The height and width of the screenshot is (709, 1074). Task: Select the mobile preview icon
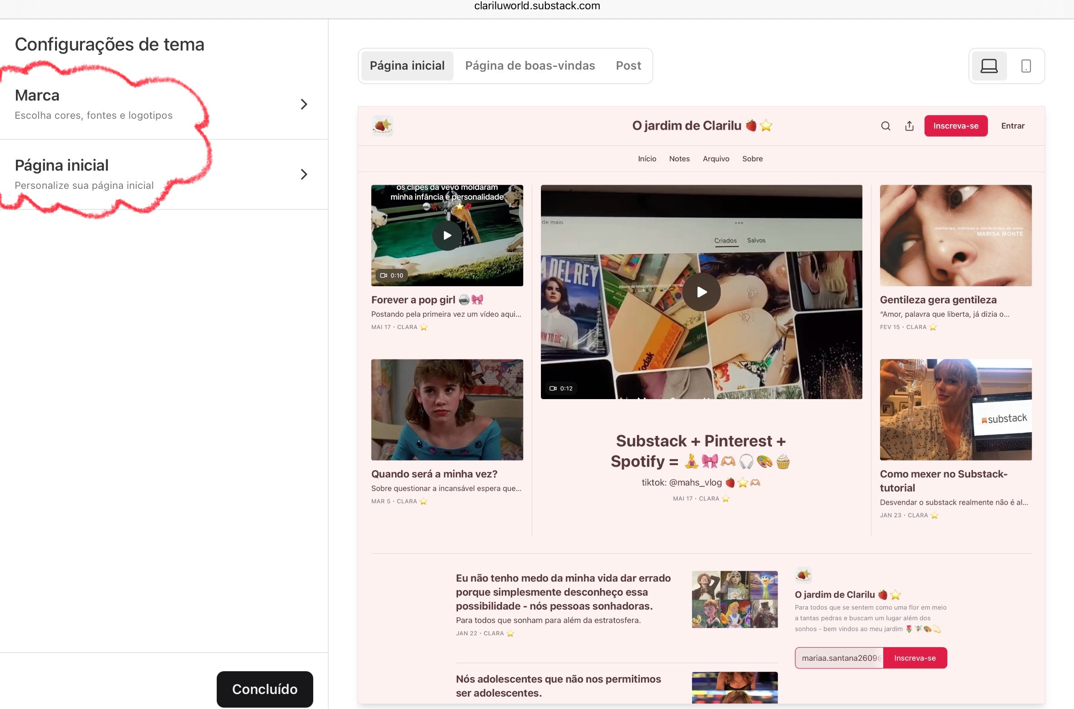click(1026, 66)
